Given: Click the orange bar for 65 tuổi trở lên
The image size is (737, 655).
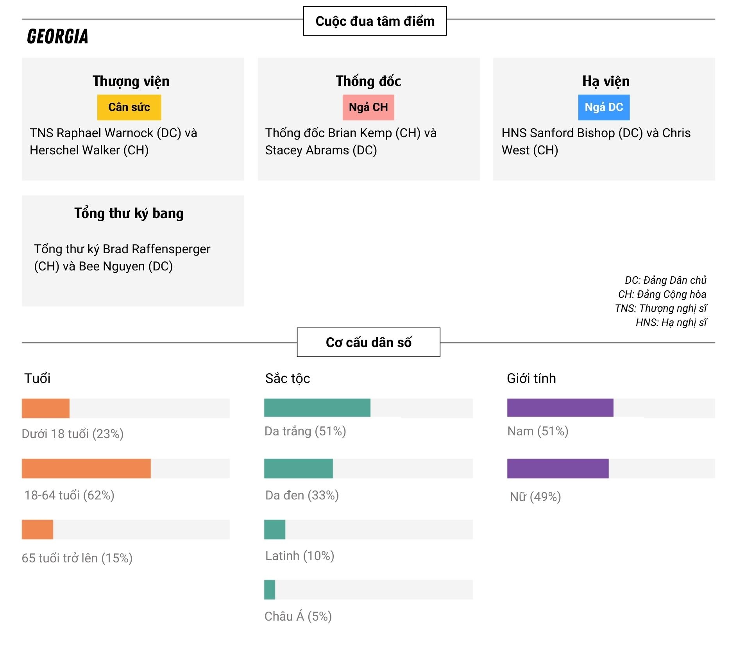Looking at the screenshot, I should click(x=38, y=530).
